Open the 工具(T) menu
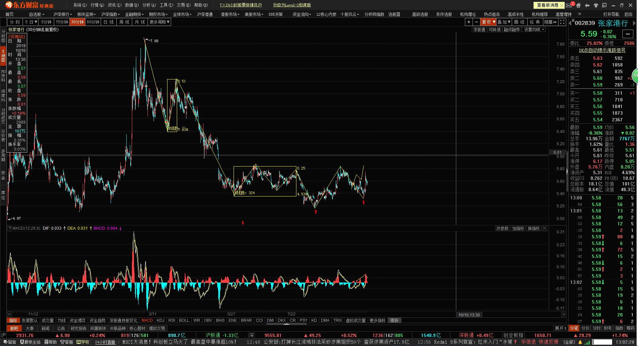 pyautogui.click(x=166, y=5)
